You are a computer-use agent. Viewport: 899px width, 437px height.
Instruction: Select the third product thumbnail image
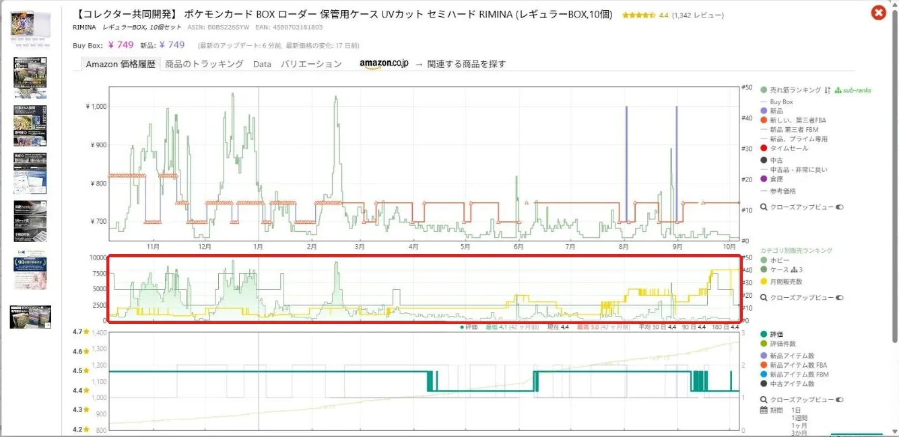click(30, 126)
